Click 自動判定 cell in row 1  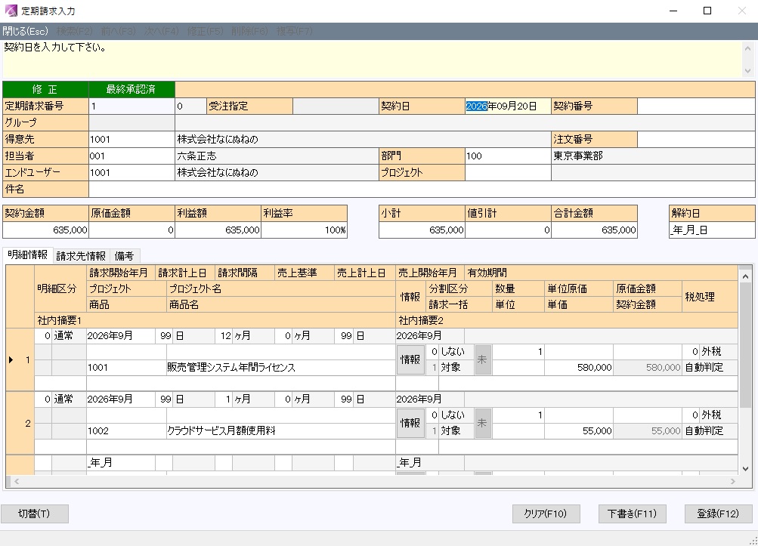710,367
